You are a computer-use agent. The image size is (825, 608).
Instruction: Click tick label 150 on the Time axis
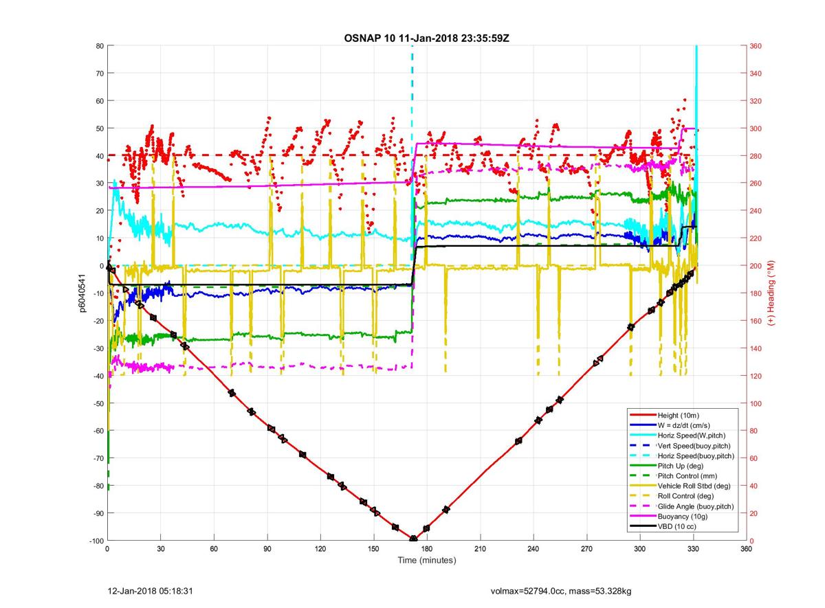[x=373, y=549]
